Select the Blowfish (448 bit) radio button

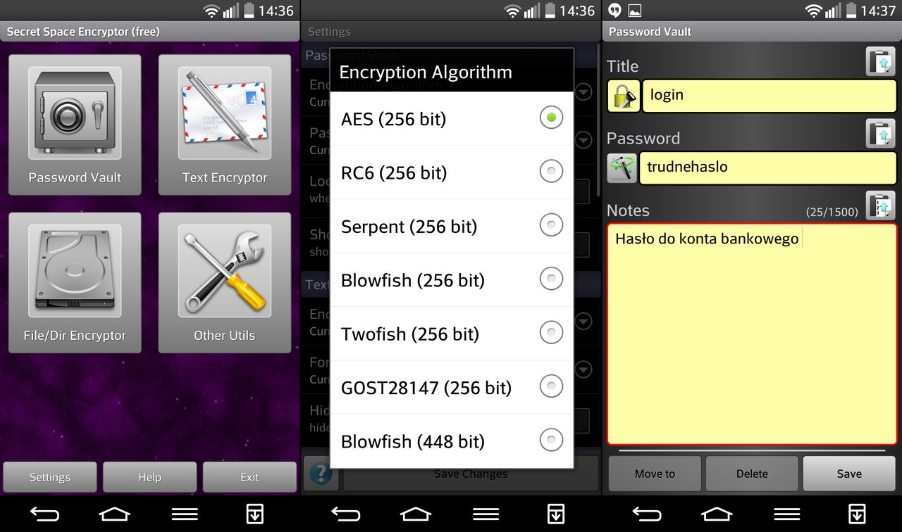(x=551, y=441)
